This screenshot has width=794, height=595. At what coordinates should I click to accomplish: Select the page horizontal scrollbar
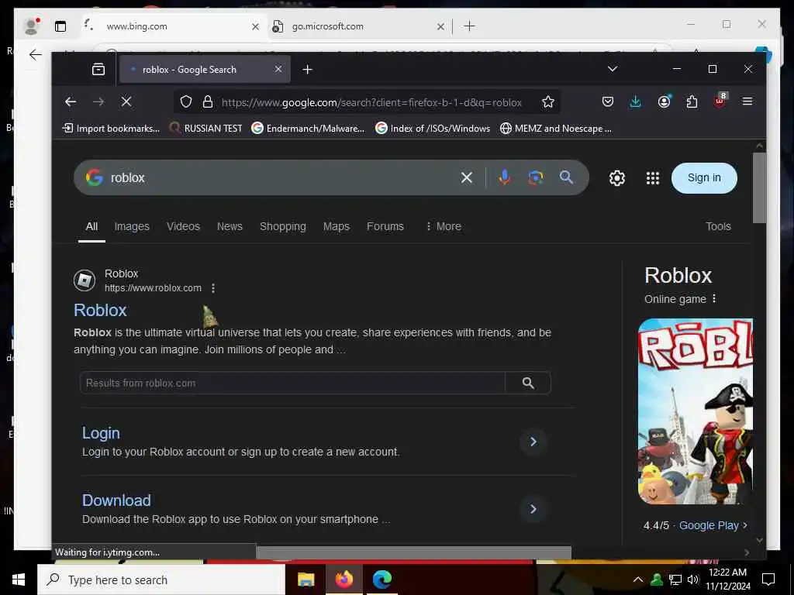414,552
